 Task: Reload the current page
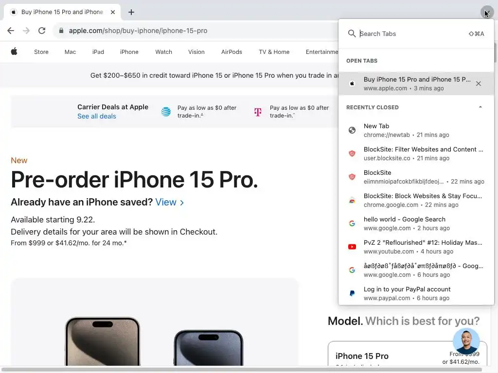[42, 31]
